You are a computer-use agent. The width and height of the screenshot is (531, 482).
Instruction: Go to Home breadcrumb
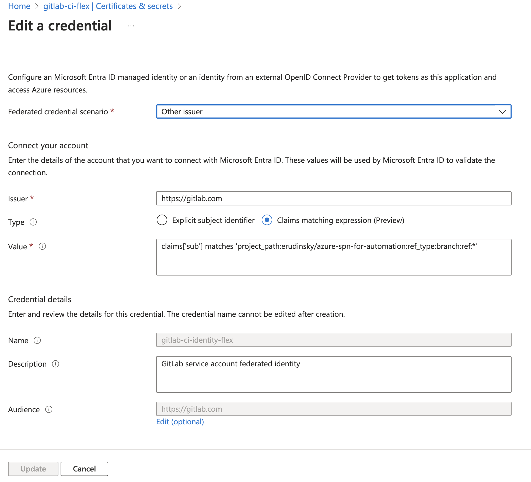tap(19, 6)
